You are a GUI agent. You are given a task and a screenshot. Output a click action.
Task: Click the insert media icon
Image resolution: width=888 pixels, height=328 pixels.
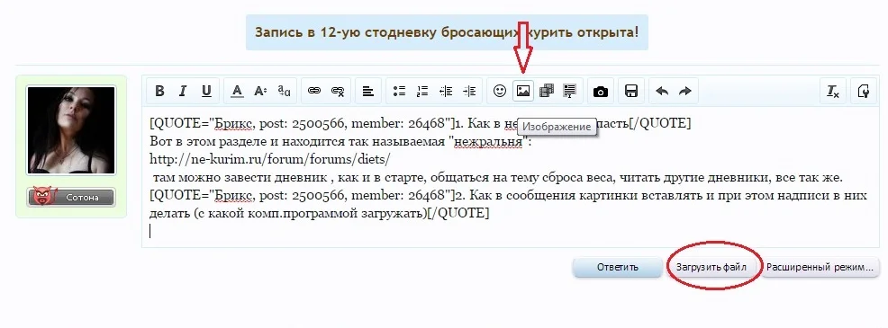(x=547, y=91)
